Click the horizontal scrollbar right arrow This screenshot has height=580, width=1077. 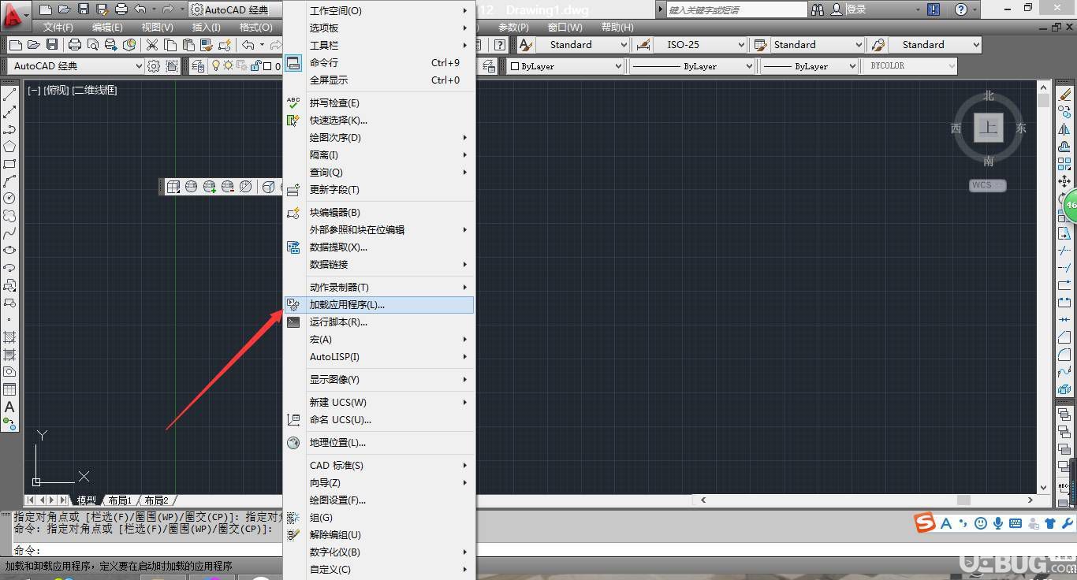[x=1030, y=500]
